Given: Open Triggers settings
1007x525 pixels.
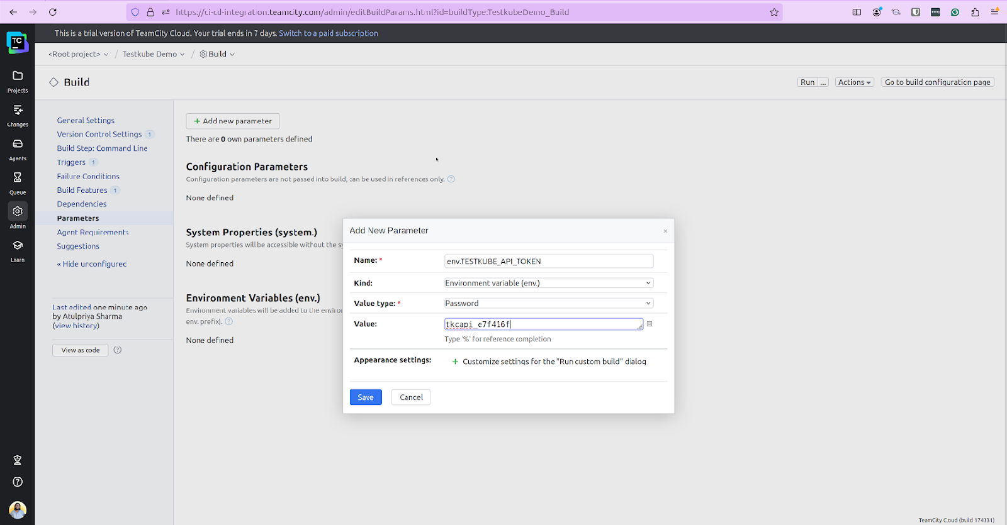Looking at the screenshot, I should tap(71, 162).
